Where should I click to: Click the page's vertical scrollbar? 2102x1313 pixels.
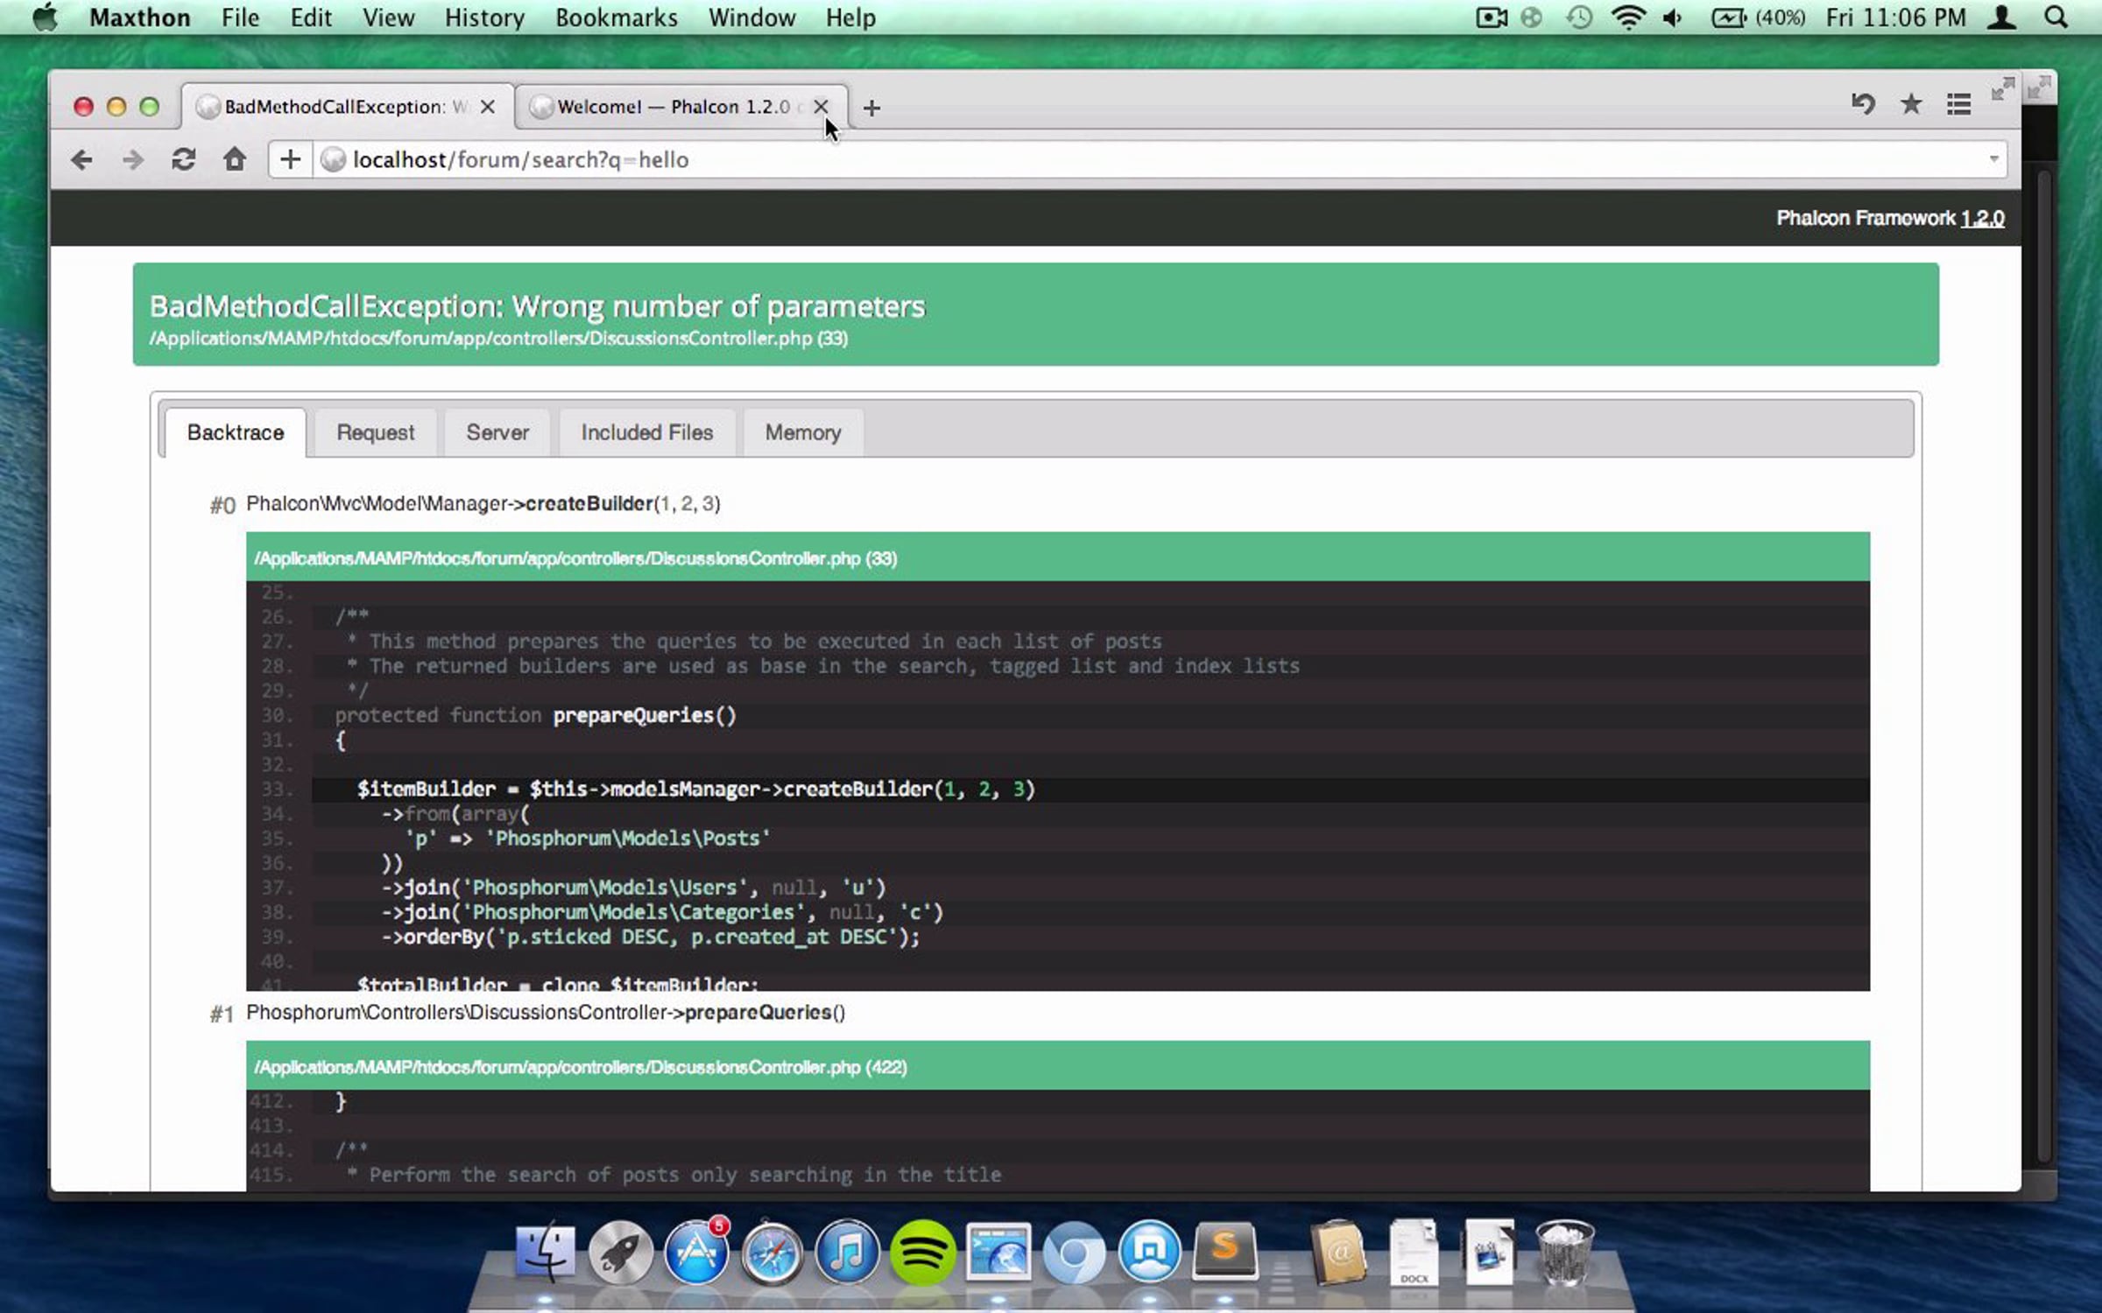(x=2043, y=665)
